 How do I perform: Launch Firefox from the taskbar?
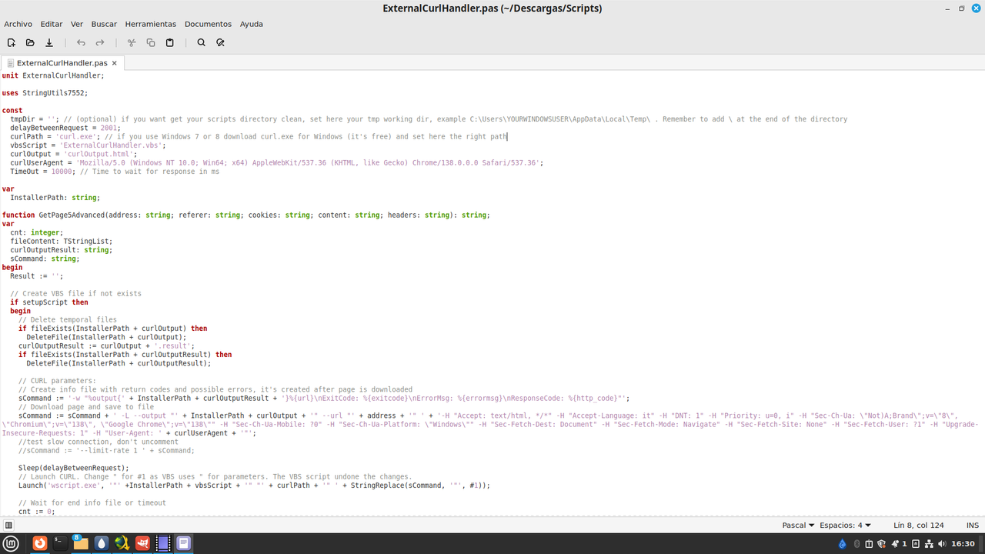pos(39,543)
